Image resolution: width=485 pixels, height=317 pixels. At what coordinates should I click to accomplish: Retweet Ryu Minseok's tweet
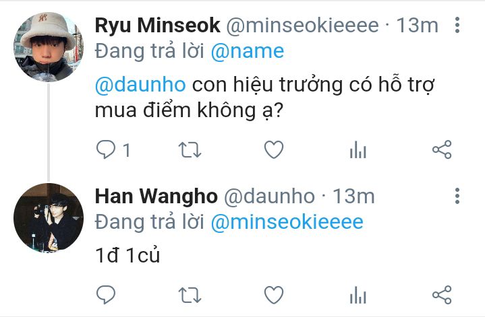(x=190, y=150)
